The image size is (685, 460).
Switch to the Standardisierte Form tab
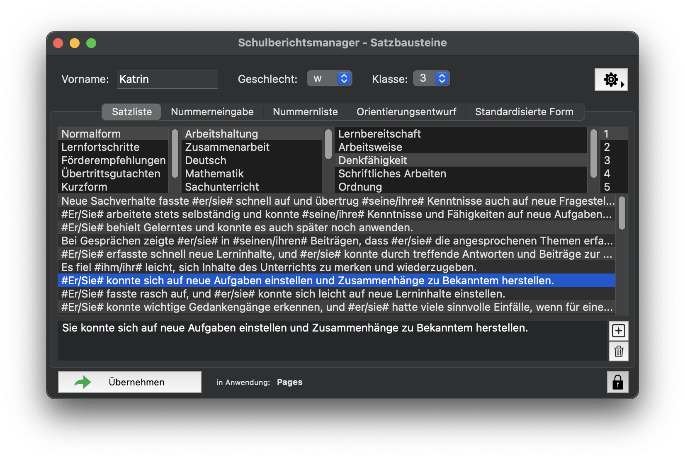(x=524, y=111)
